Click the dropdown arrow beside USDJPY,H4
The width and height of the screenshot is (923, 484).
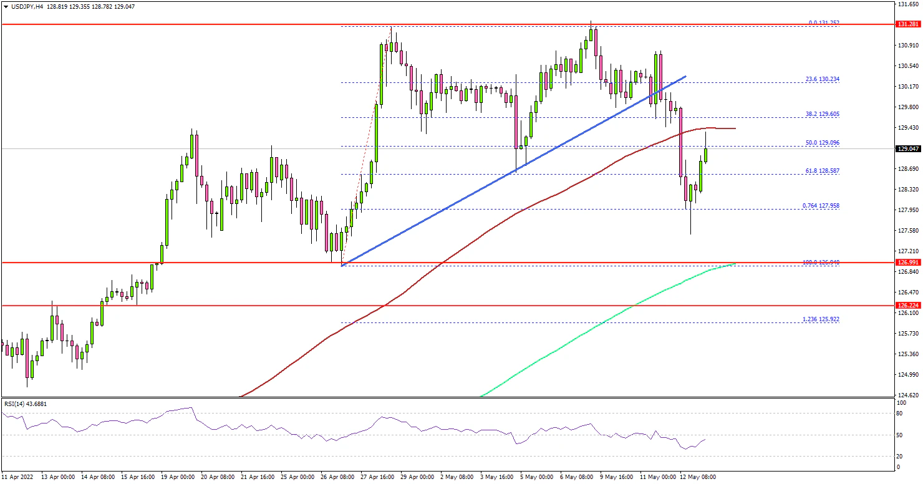6,7
